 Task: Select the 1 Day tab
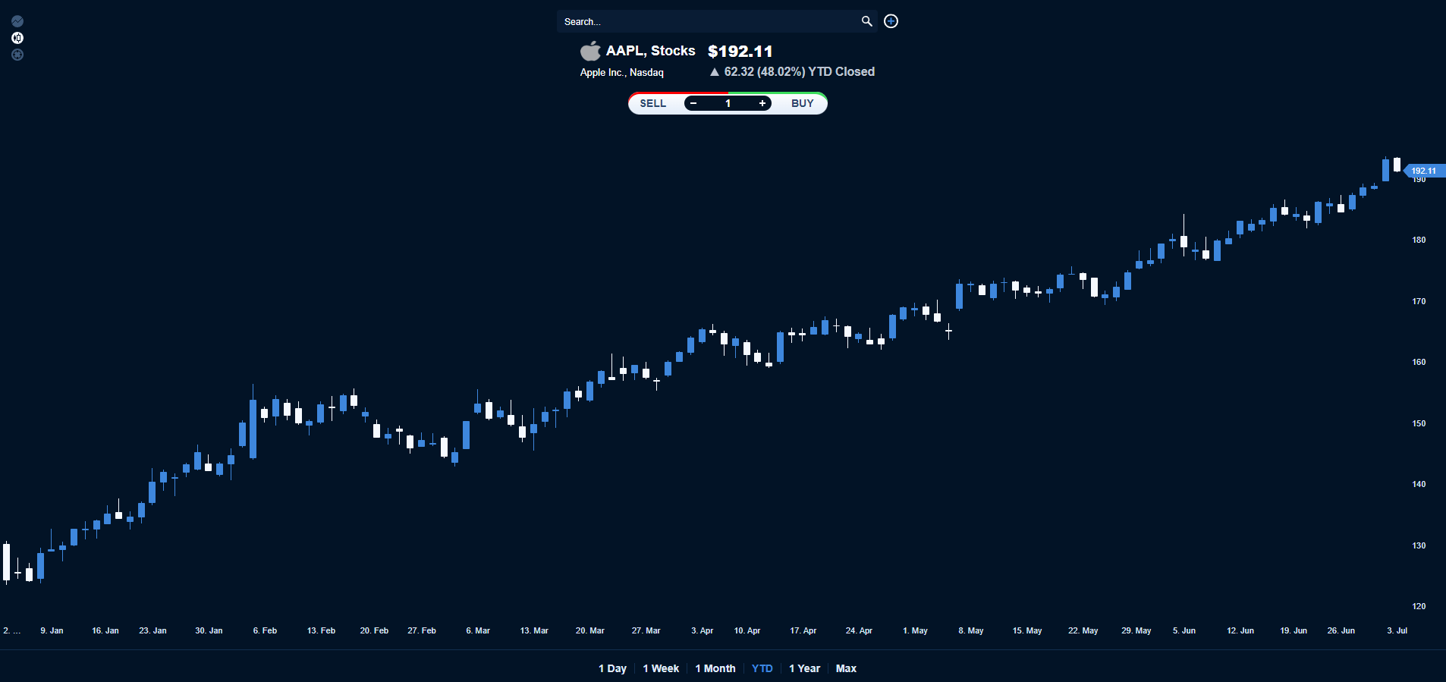coord(611,668)
